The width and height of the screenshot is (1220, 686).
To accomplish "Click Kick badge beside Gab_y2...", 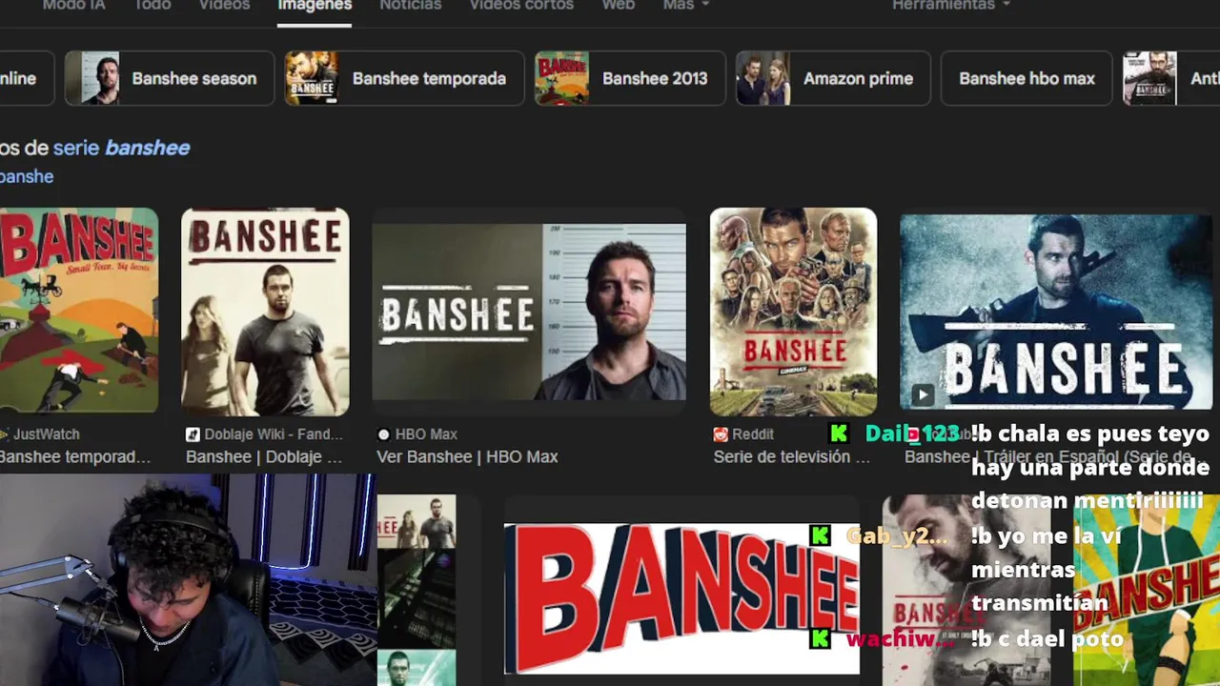I will tap(820, 535).
